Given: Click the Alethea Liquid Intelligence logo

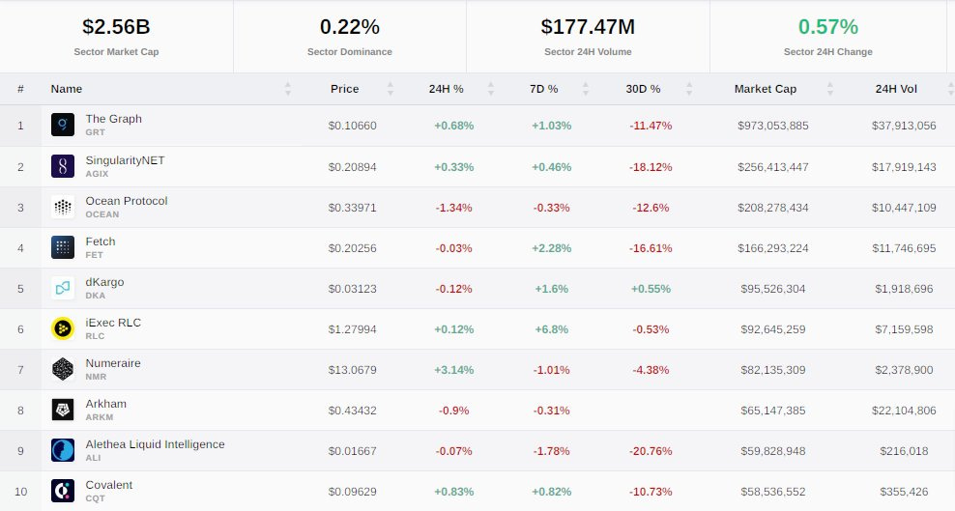Looking at the screenshot, I should pos(63,450).
